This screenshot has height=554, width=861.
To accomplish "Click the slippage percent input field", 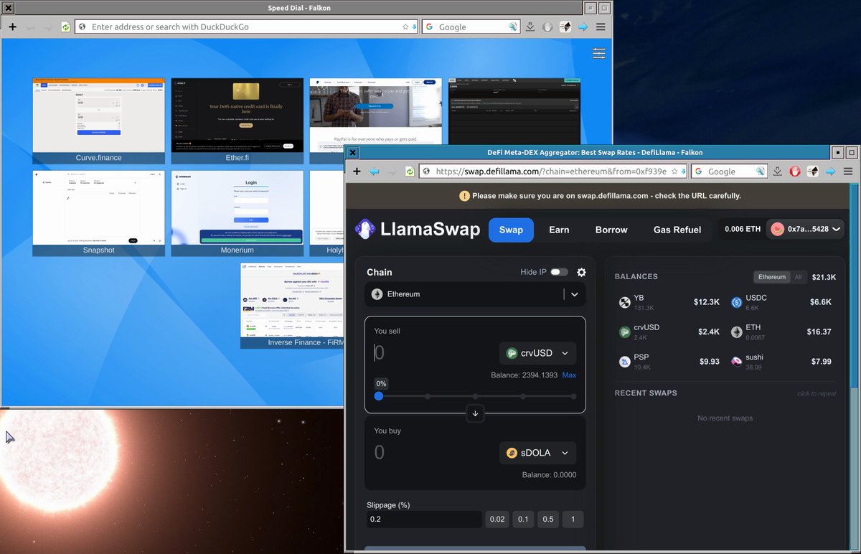I will click(424, 520).
